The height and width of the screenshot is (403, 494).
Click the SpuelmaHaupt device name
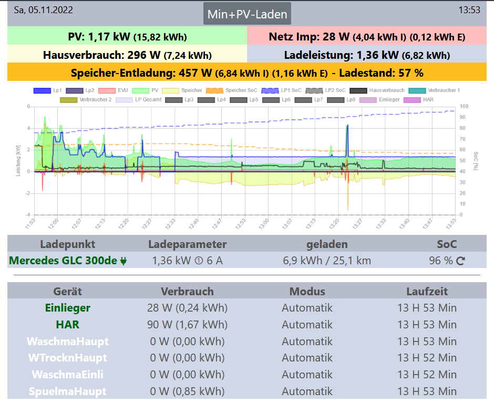point(67,391)
